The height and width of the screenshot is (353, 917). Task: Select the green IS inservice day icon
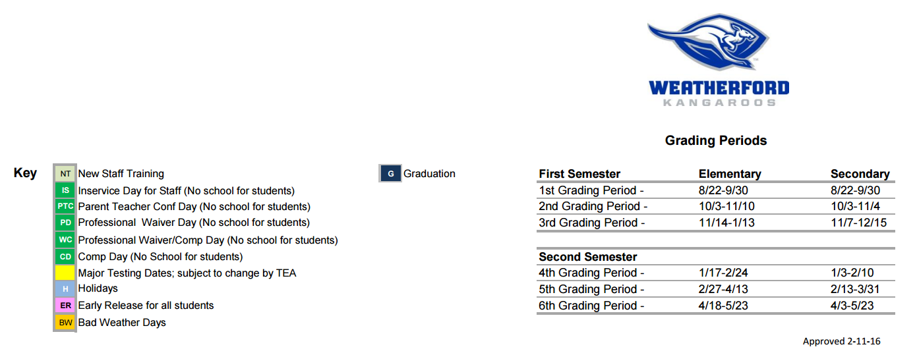click(x=65, y=190)
